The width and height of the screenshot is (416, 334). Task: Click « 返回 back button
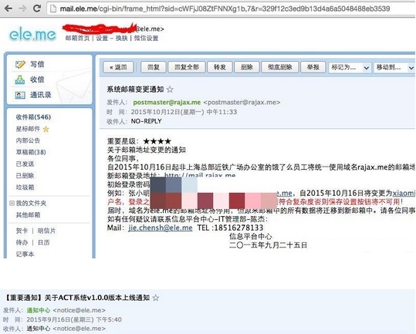pyautogui.click(x=118, y=67)
